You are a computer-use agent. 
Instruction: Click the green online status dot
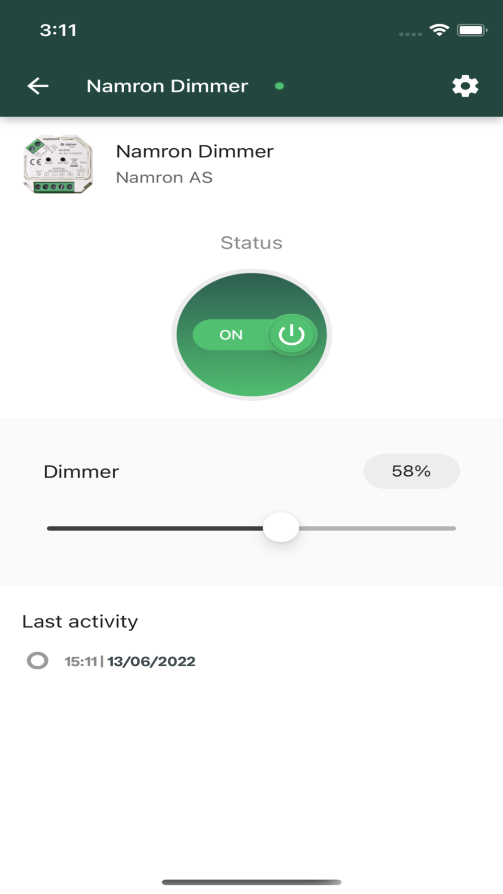point(279,86)
